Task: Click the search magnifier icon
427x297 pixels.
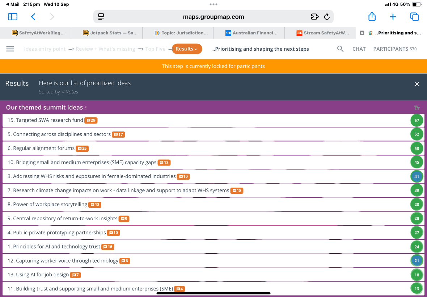Action: point(340,49)
